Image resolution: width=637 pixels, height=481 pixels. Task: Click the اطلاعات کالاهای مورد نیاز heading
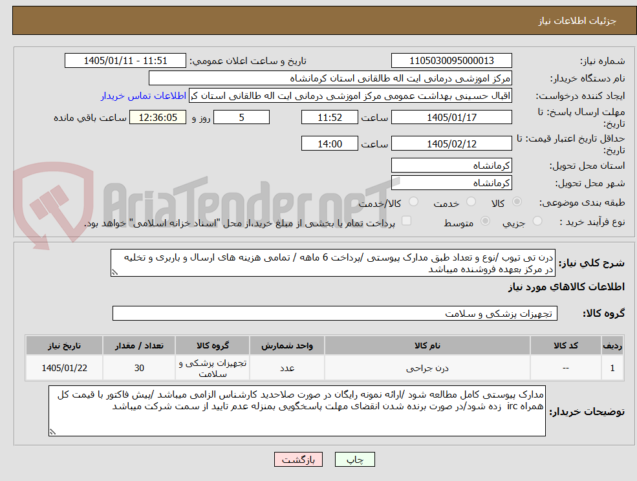(x=567, y=287)
